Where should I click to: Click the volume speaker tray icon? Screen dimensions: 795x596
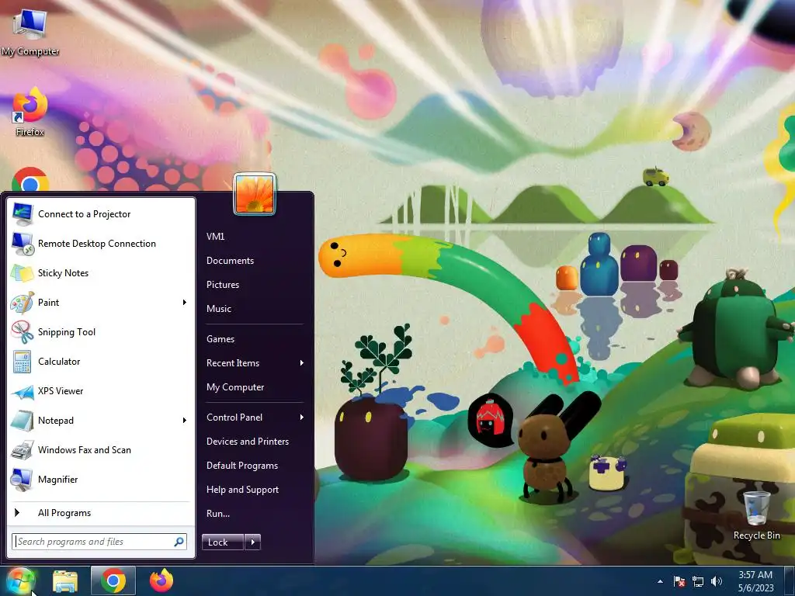pos(717,581)
